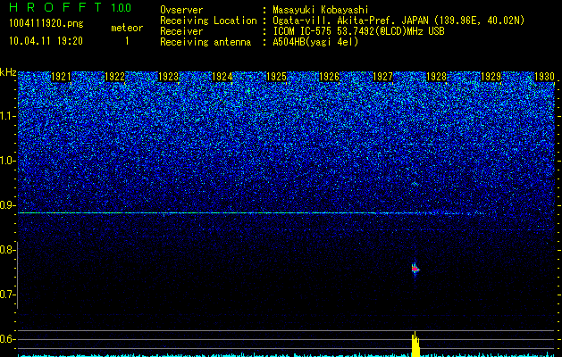This screenshot has height=357, width=562.
Task: Click observer name Masayuki Kobayashi
Action: [321, 10]
